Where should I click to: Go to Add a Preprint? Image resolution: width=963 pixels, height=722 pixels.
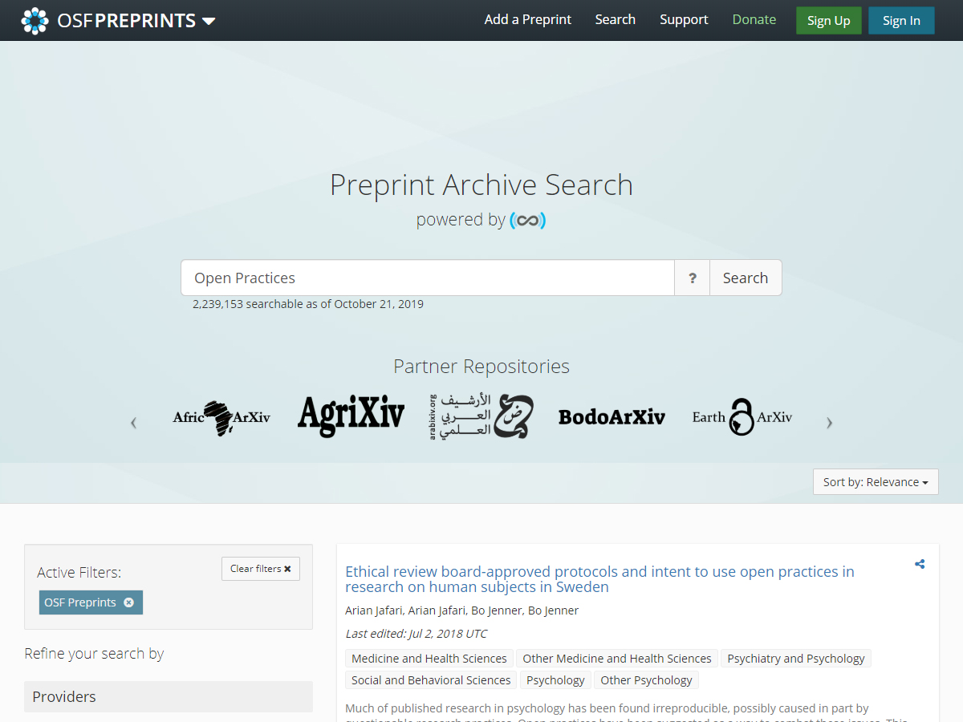(x=528, y=20)
